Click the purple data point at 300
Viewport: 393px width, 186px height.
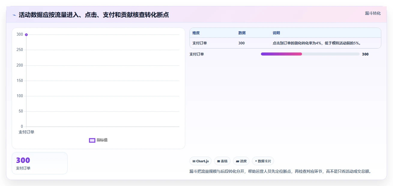[x=26, y=35]
